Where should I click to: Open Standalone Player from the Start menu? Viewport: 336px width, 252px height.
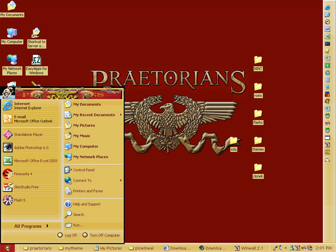click(x=32, y=134)
